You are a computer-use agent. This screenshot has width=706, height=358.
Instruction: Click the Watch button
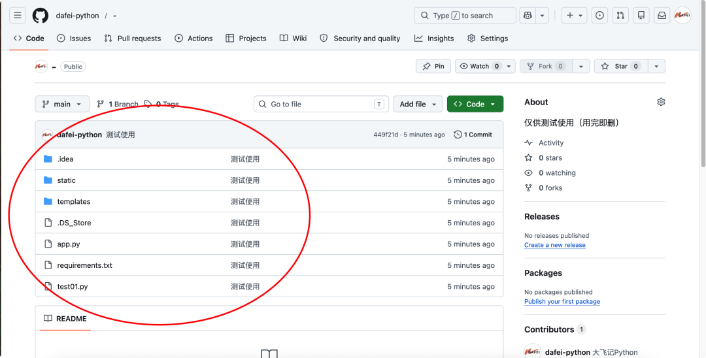point(480,66)
